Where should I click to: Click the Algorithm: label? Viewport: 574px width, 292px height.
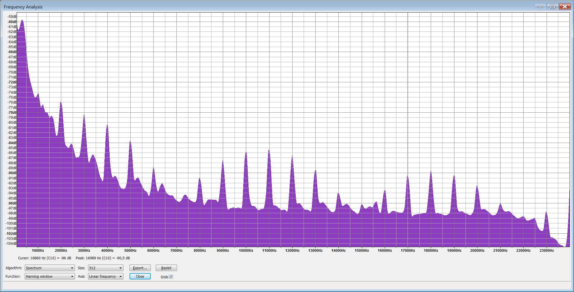tap(14, 268)
